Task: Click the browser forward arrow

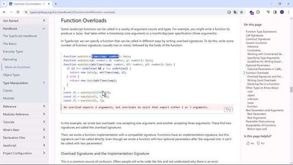Action: click(x=11, y=12)
